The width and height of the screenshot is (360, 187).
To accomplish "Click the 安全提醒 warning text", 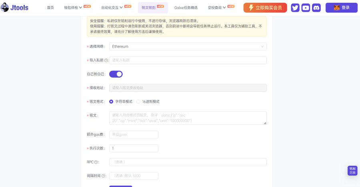I will point(144,21).
